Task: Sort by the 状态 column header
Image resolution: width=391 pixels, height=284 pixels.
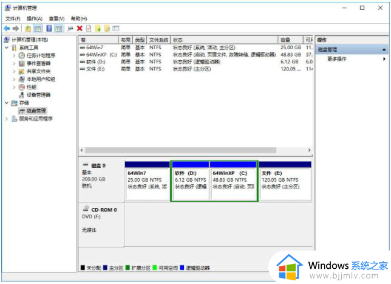Action: point(224,40)
